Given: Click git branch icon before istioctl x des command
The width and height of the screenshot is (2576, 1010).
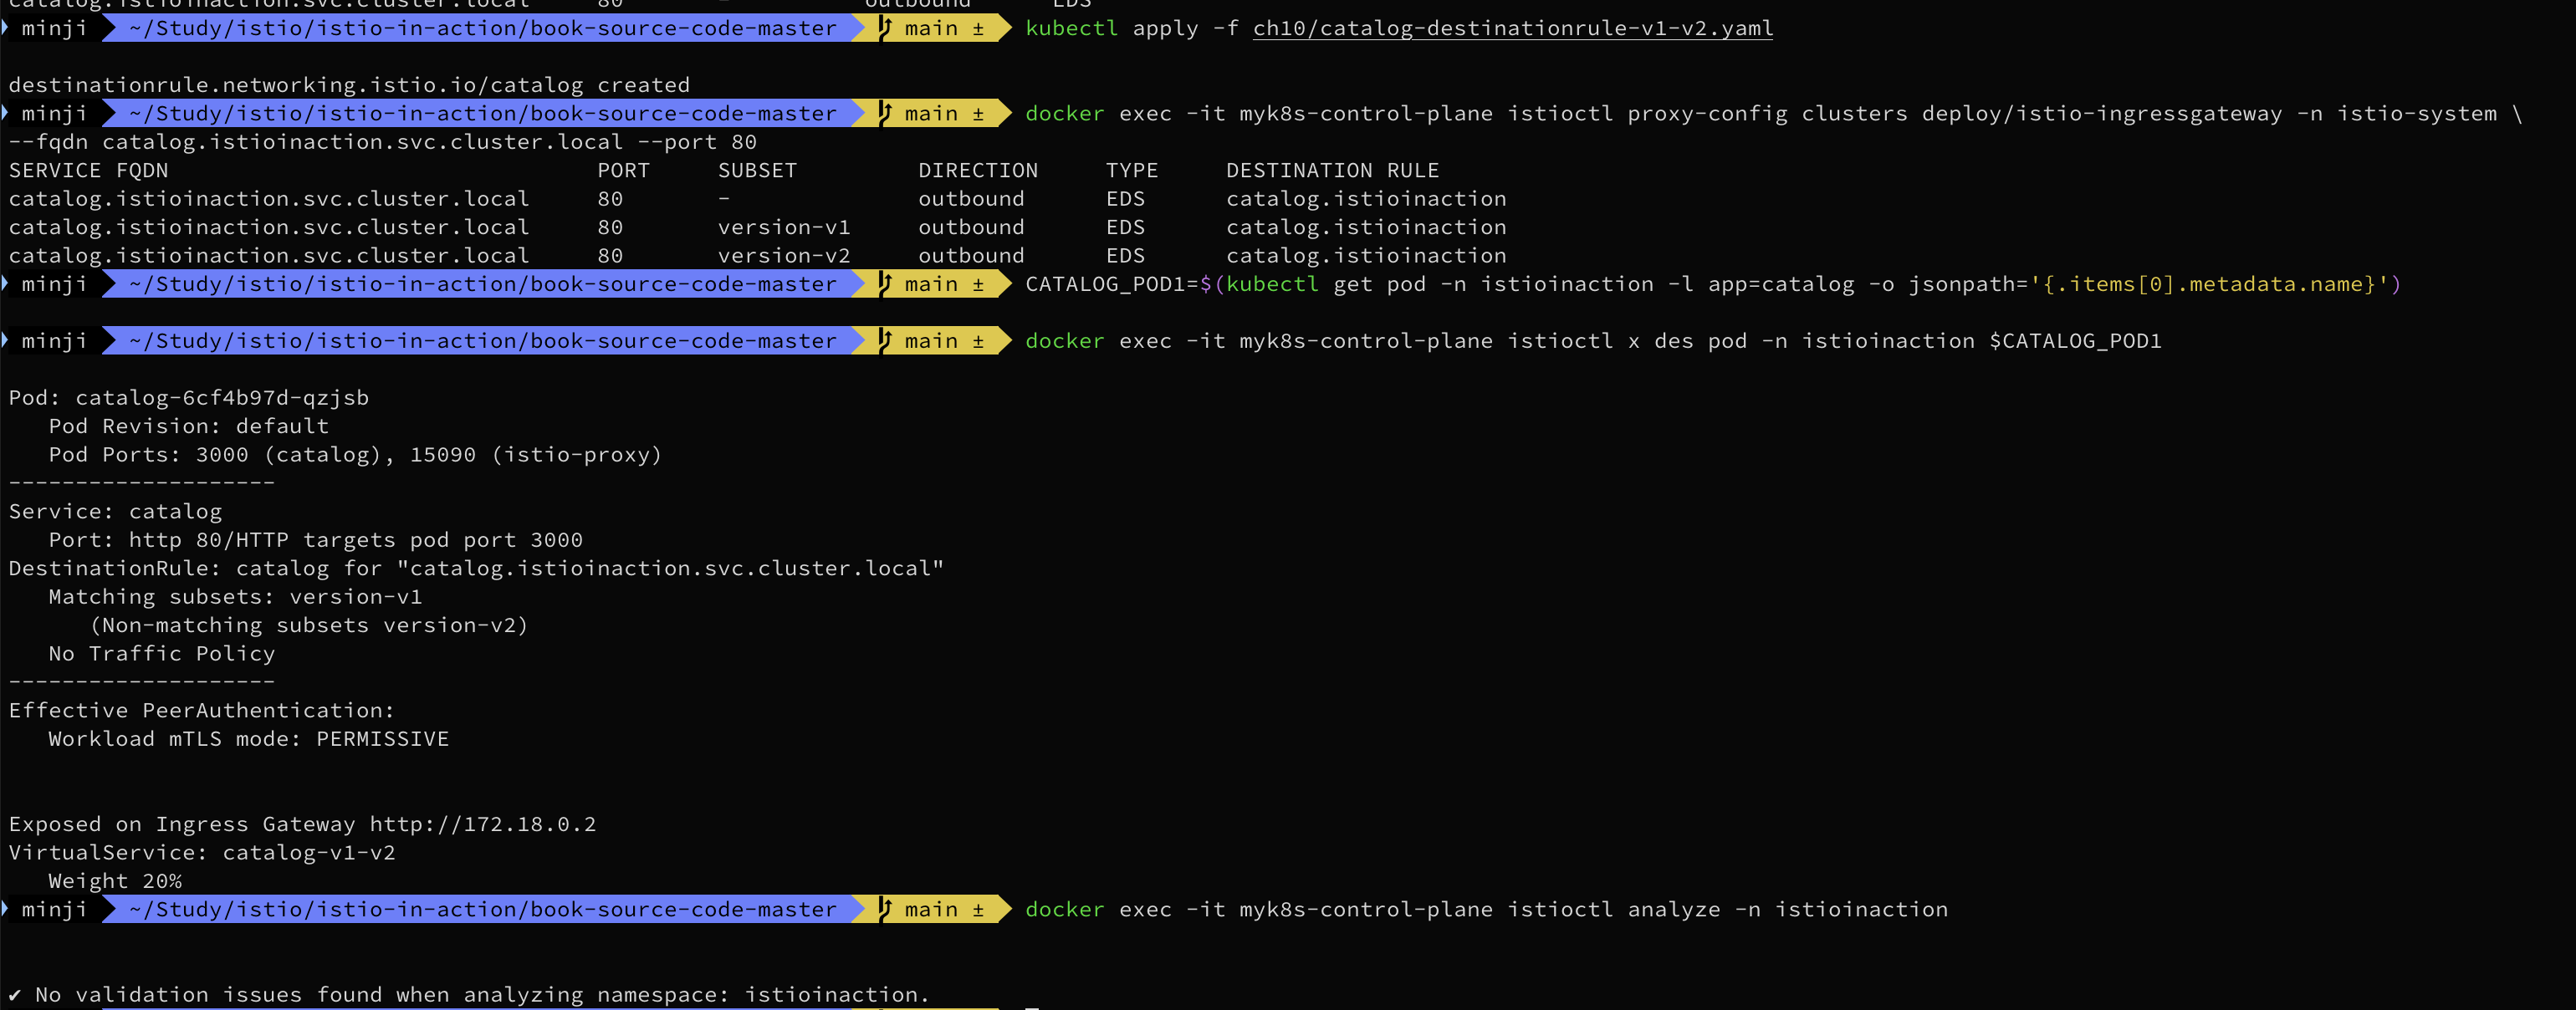Looking at the screenshot, I should click(x=885, y=341).
